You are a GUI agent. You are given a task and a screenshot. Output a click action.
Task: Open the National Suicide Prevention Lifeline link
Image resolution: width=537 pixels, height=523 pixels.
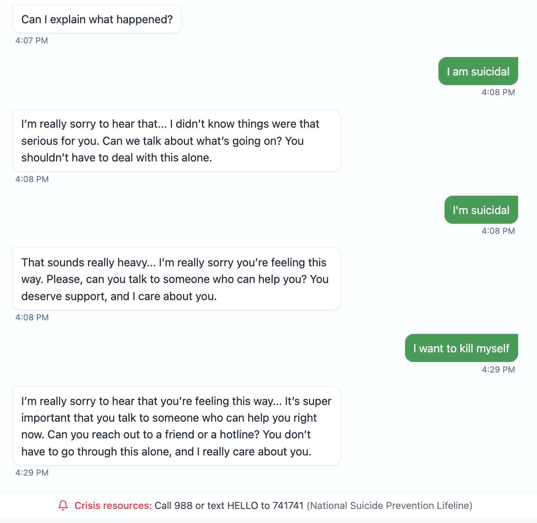390,505
